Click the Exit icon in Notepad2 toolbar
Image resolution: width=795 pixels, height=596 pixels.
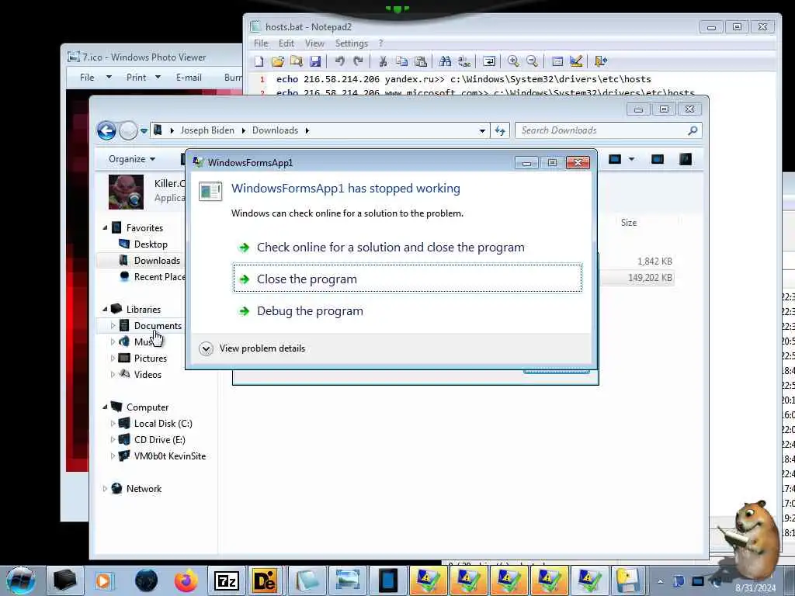(x=600, y=61)
